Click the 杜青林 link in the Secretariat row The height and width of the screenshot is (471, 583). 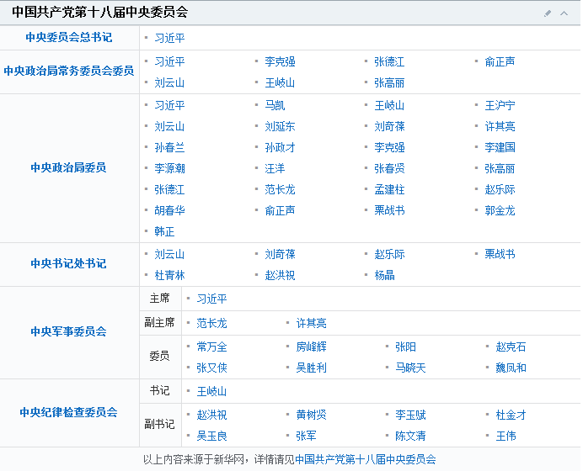pyautogui.click(x=169, y=275)
